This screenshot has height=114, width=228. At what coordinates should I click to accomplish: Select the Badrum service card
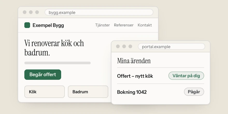click(88, 92)
